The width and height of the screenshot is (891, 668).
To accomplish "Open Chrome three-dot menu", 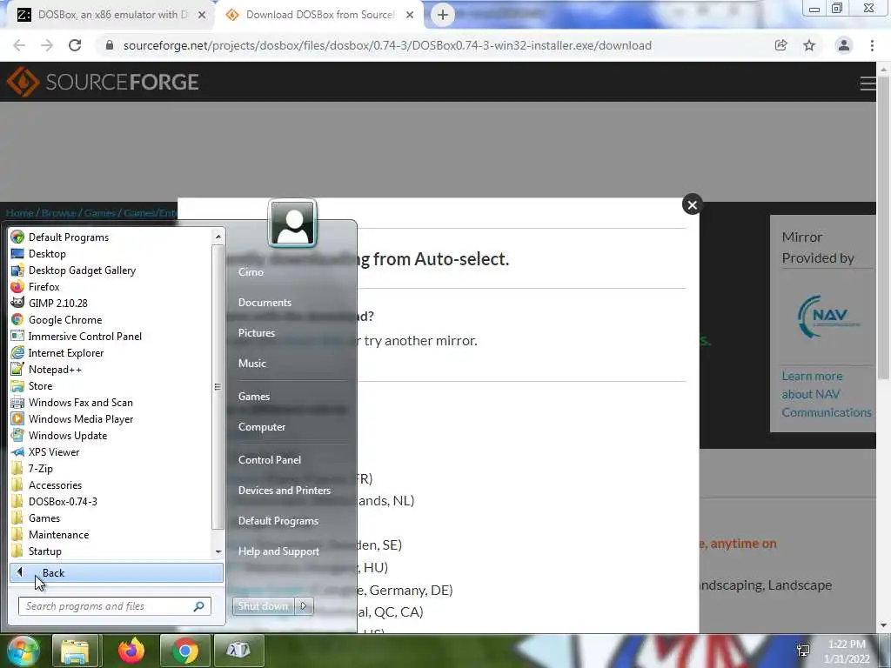I will tap(872, 45).
